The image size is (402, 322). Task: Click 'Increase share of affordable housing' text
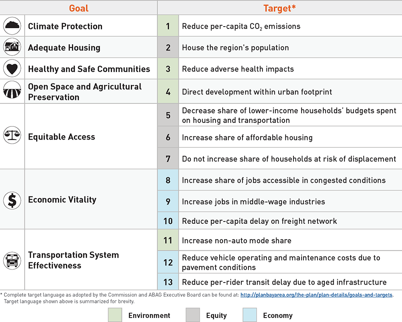click(x=247, y=137)
